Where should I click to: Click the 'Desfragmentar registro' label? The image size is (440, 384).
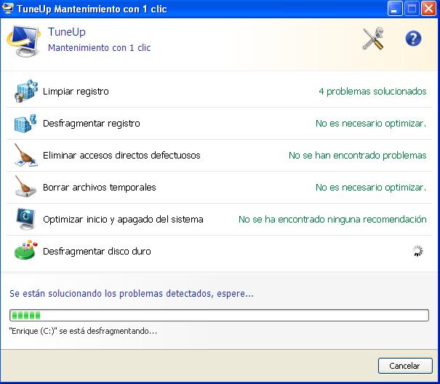point(91,123)
